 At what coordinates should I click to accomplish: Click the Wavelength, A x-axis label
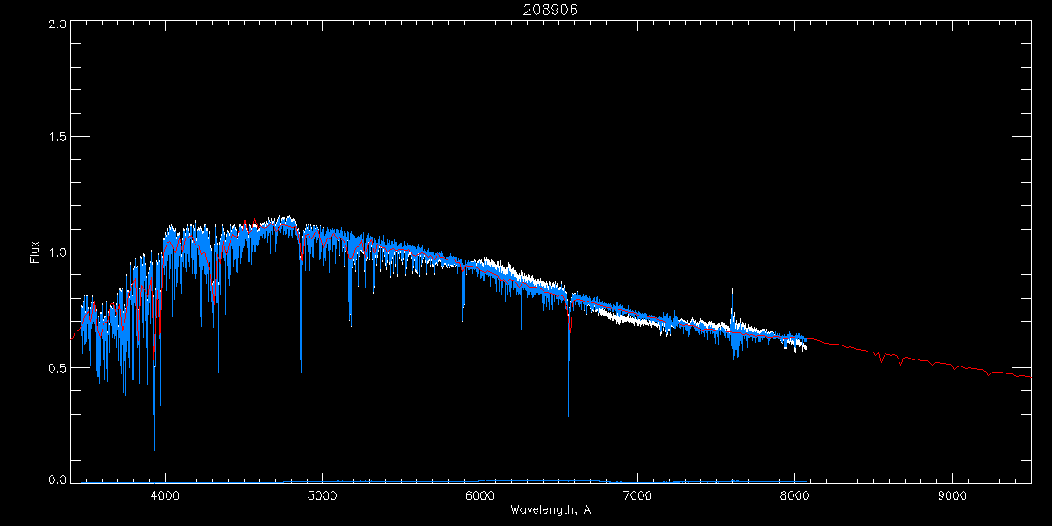coord(550,510)
